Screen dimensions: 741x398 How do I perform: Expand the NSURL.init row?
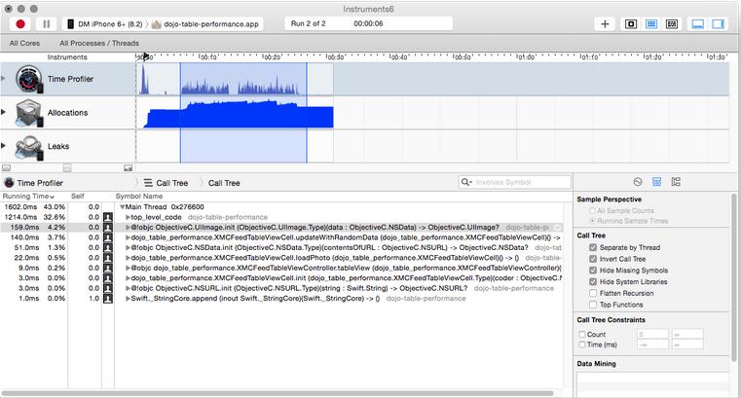[x=128, y=288]
